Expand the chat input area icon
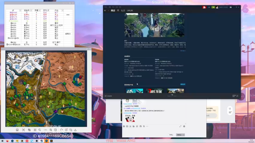Viewport: 255px width, 143px height. [x=180, y=126]
